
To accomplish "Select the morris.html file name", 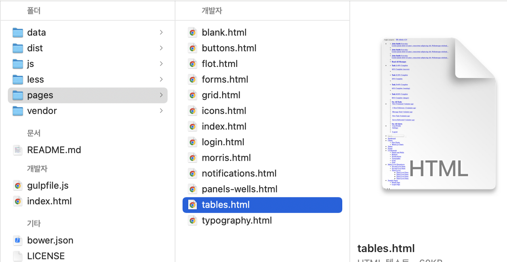I will [226, 158].
